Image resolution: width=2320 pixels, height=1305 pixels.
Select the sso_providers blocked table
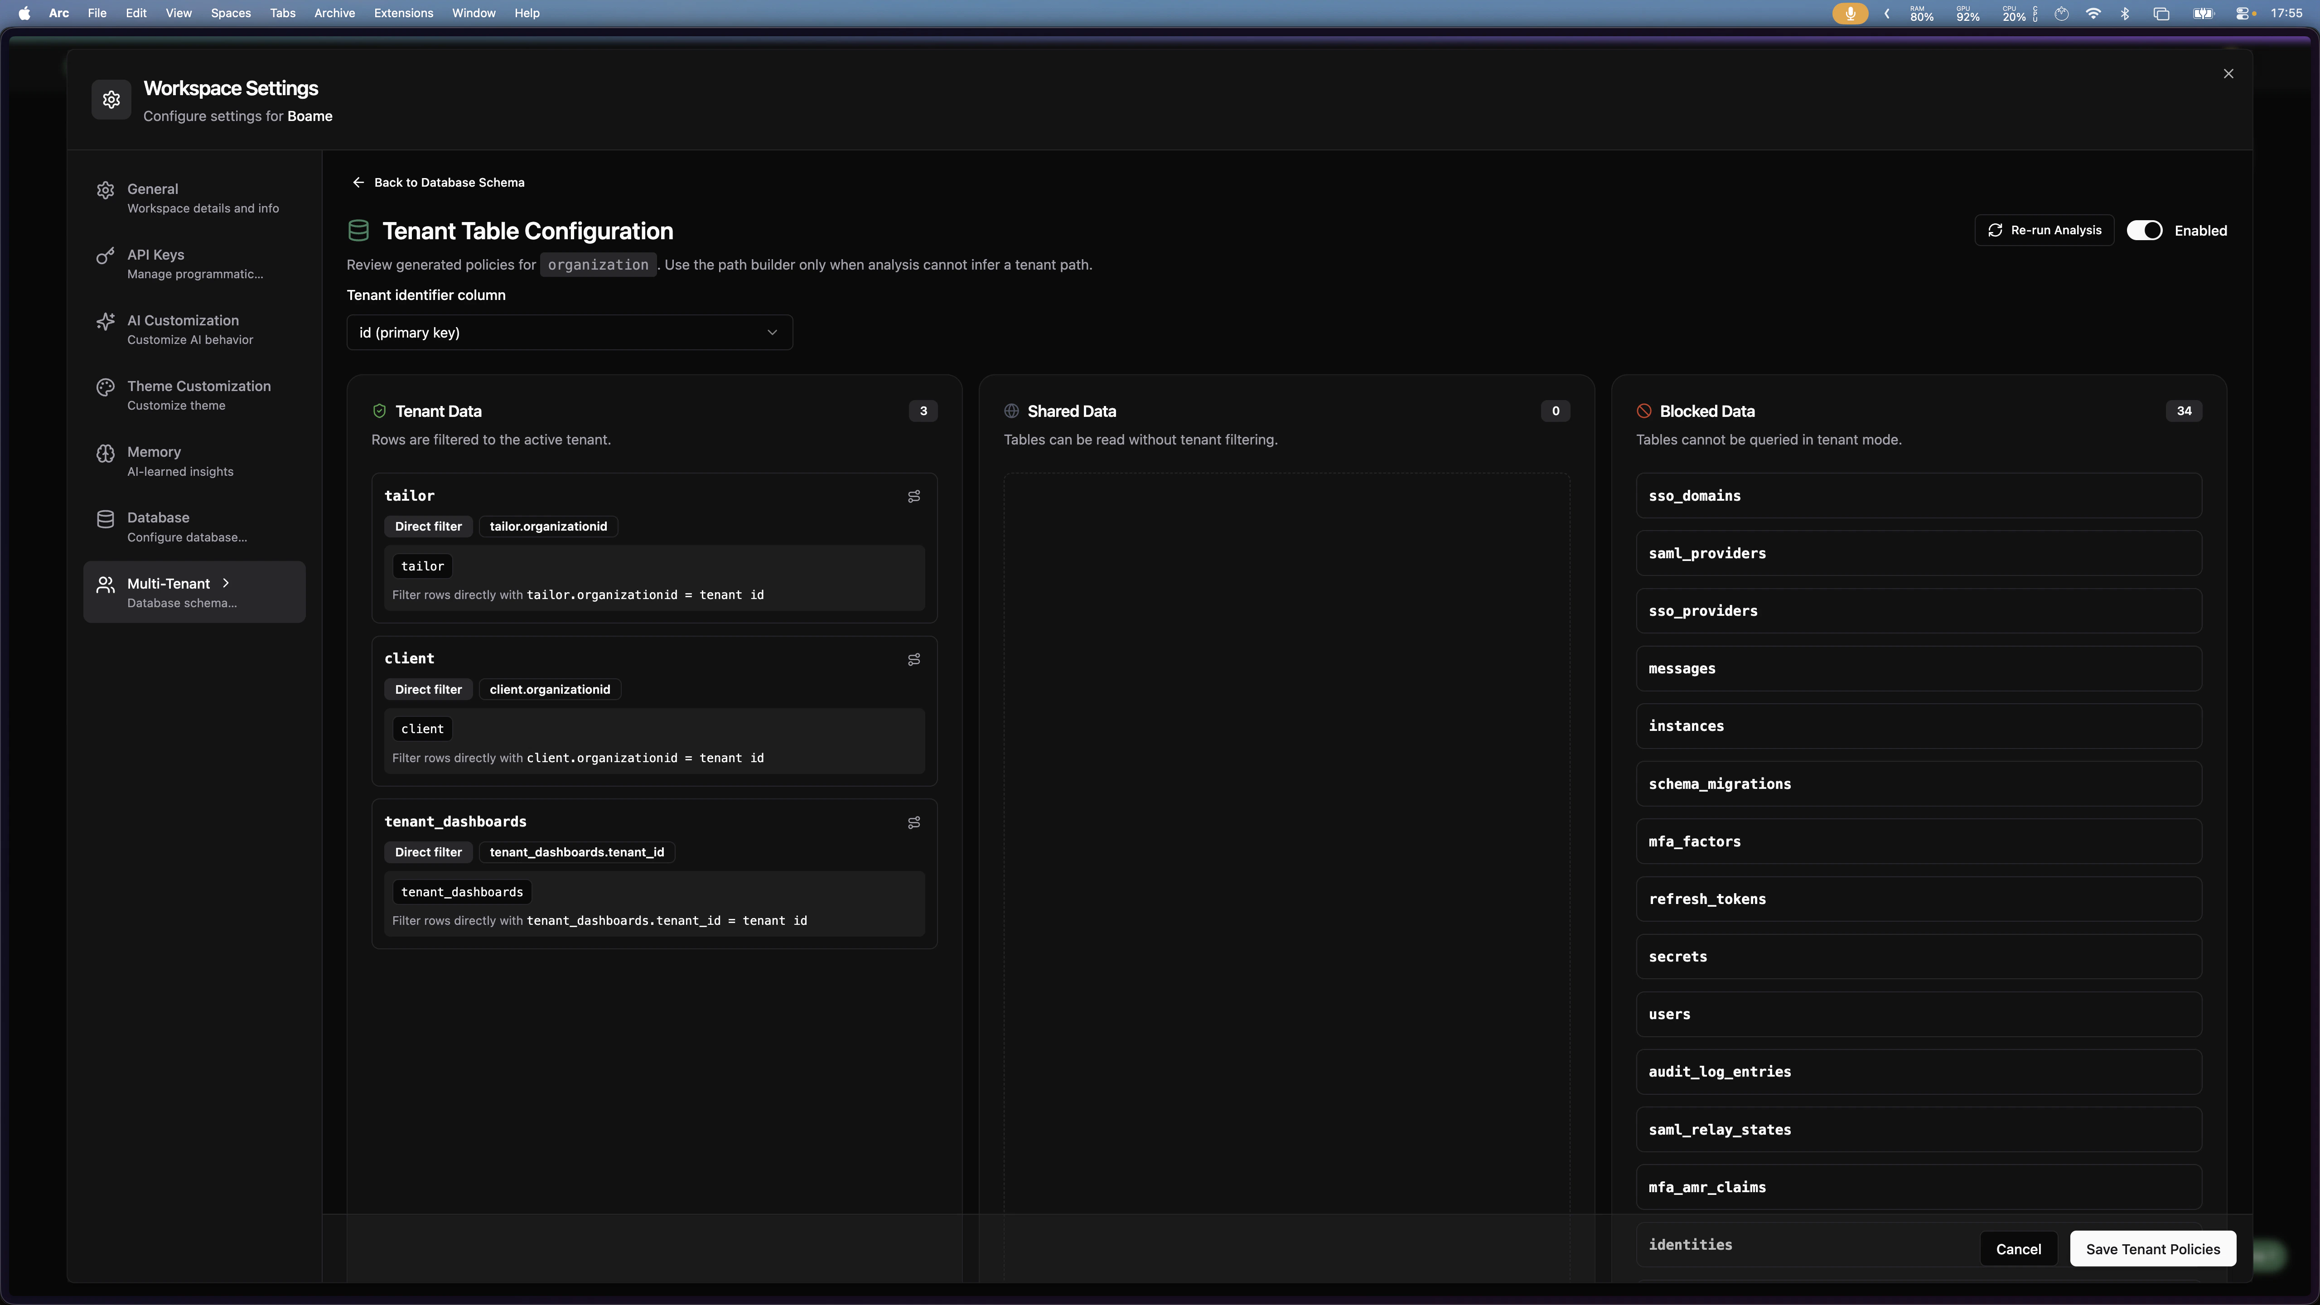point(1919,612)
